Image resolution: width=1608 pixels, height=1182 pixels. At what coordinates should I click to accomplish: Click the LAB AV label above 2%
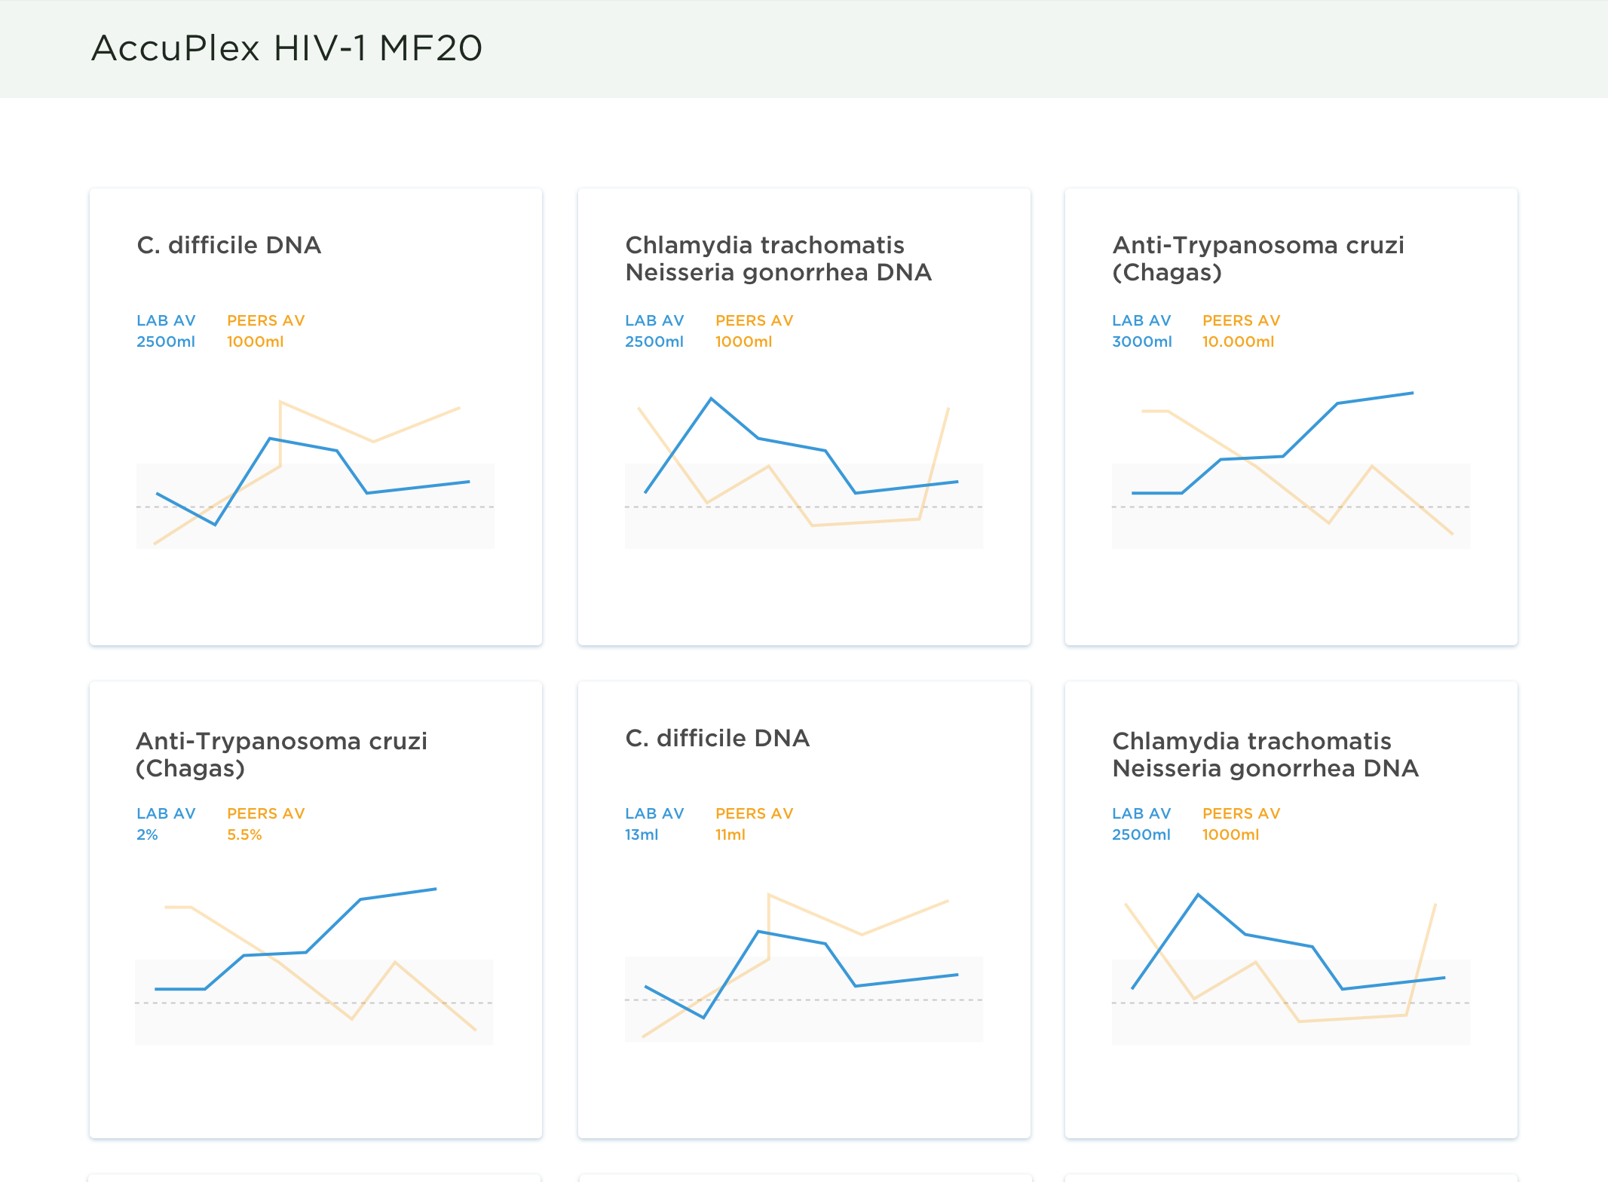coord(166,813)
